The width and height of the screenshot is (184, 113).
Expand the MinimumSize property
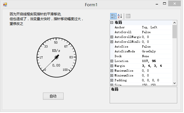point(112,76)
